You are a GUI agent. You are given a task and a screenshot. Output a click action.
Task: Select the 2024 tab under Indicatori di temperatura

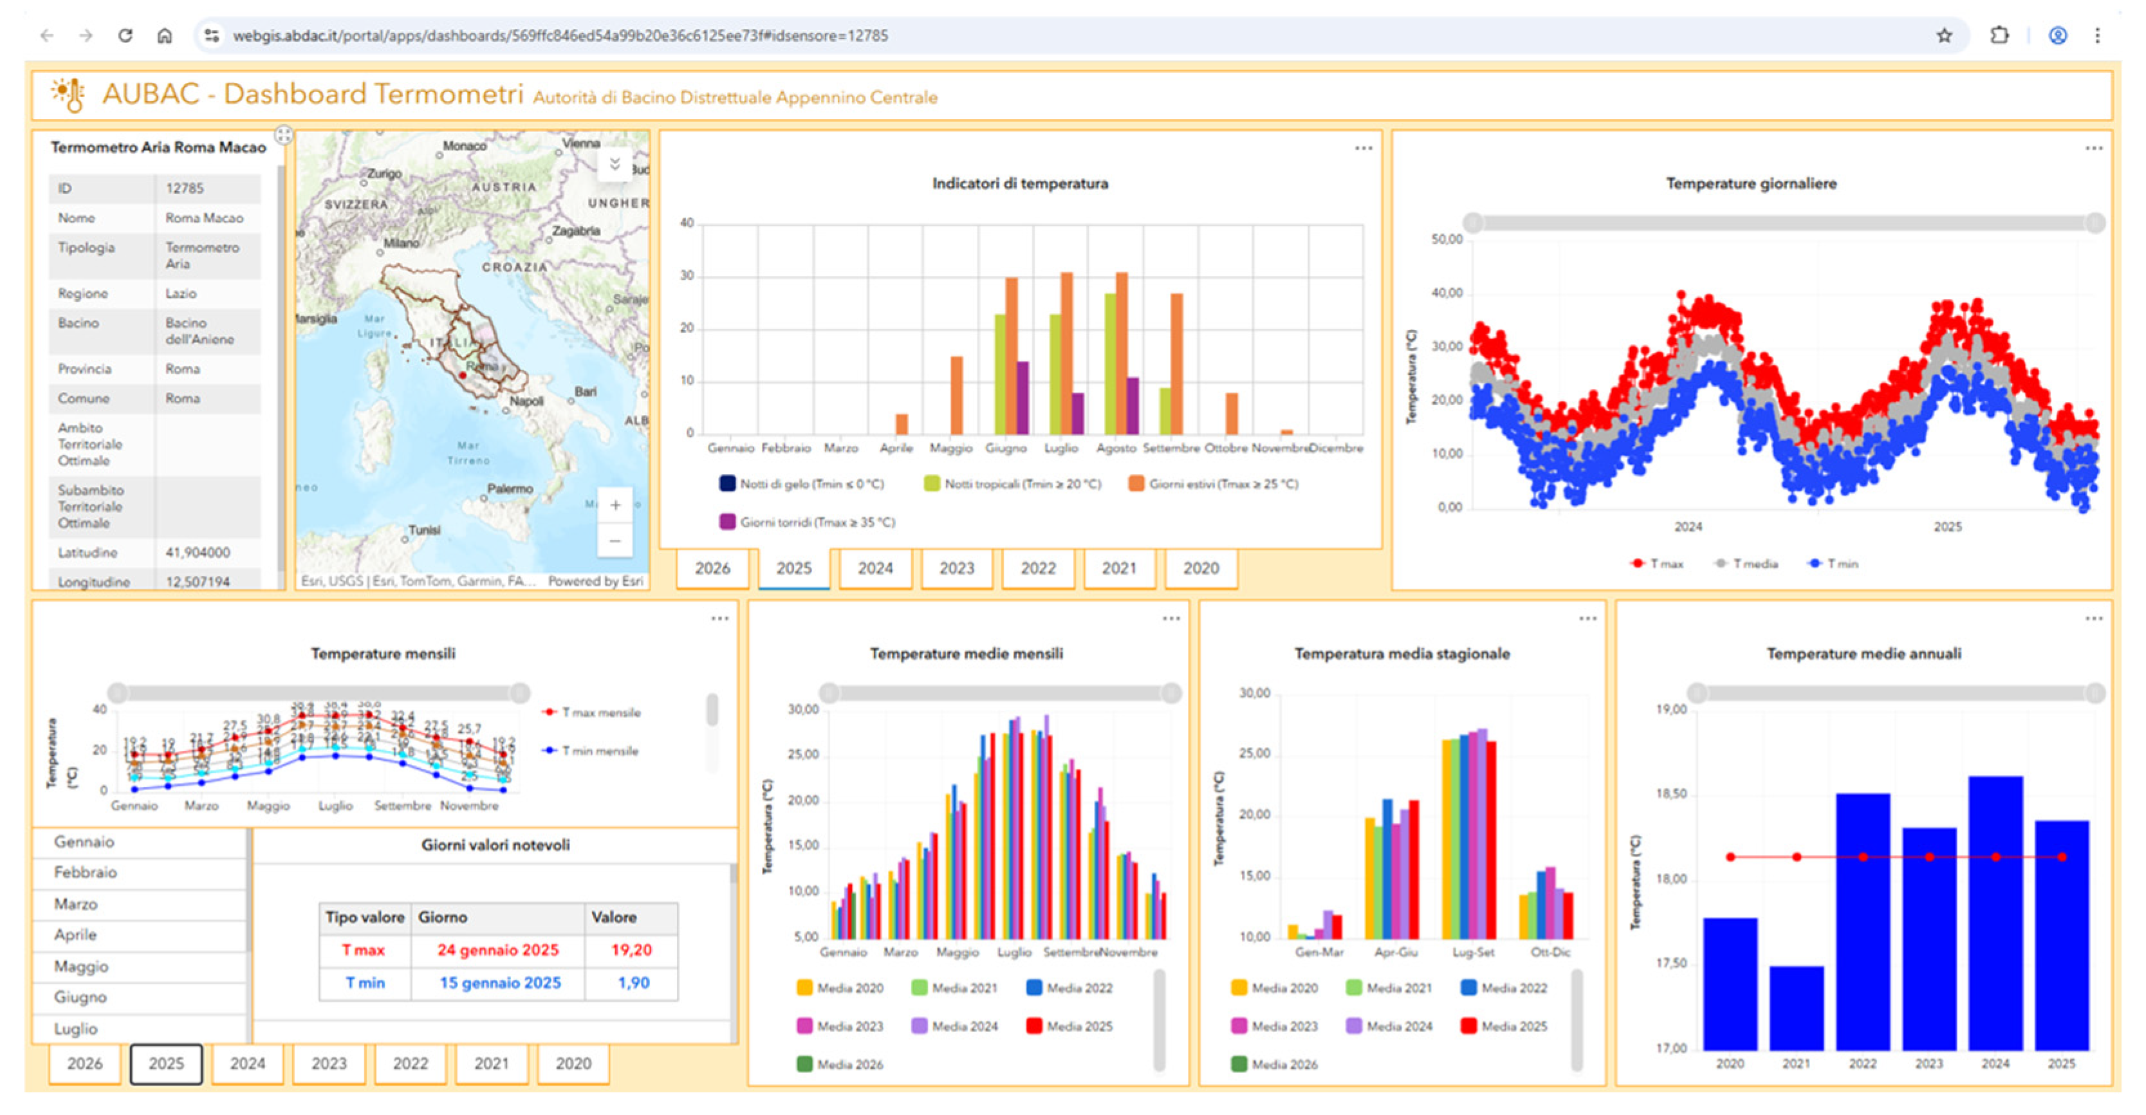pos(874,568)
